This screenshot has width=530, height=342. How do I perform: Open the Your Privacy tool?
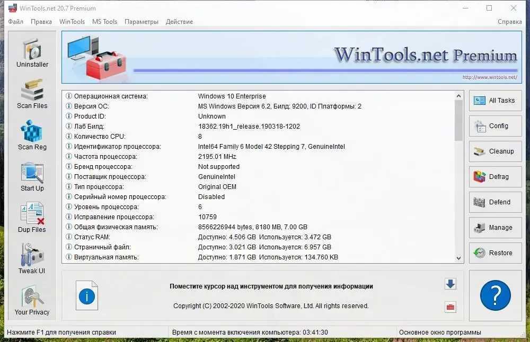(x=32, y=301)
